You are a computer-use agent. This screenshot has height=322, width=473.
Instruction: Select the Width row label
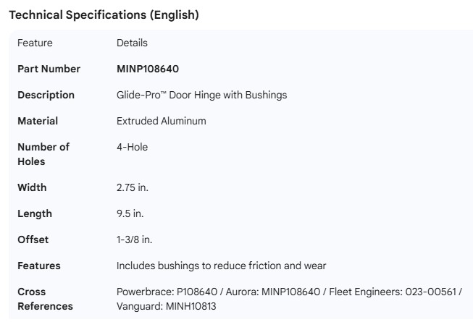32,187
